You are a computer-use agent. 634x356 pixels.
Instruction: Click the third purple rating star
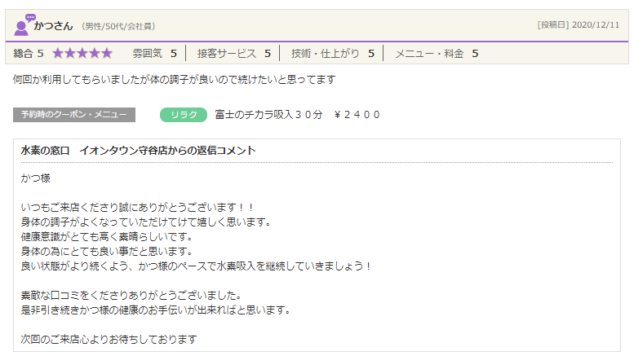pyautogui.click(x=82, y=54)
